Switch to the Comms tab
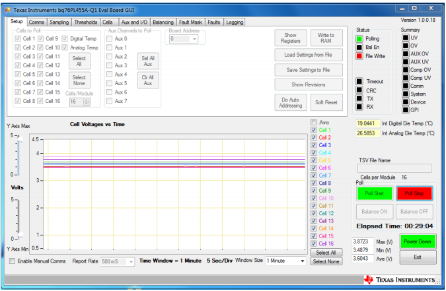This screenshot has height=291, width=446. (36, 22)
